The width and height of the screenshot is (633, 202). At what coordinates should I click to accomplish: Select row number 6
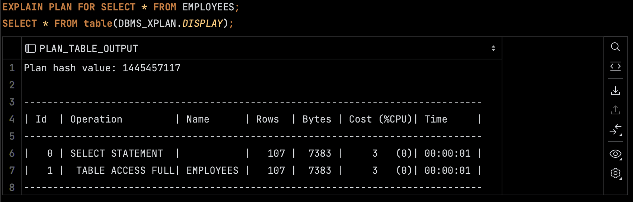click(x=12, y=153)
